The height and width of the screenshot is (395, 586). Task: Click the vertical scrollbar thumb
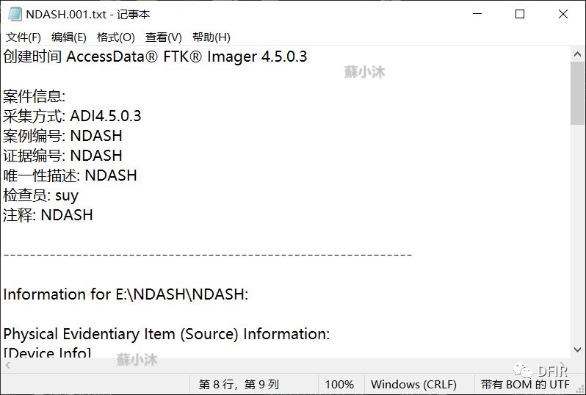click(x=577, y=93)
